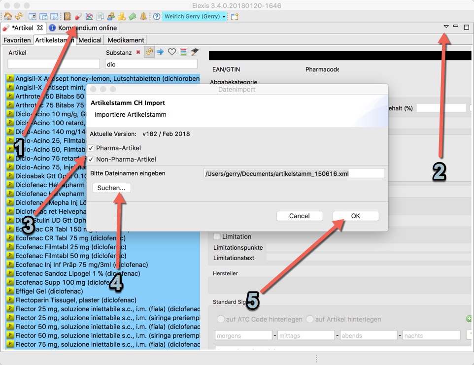474x365 pixels.
Task: Switch to the Artikel view tab
Action: (23, 28)
